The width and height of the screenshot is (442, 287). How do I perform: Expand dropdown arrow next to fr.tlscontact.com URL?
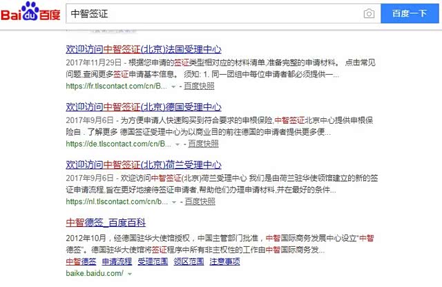(173, 86)
